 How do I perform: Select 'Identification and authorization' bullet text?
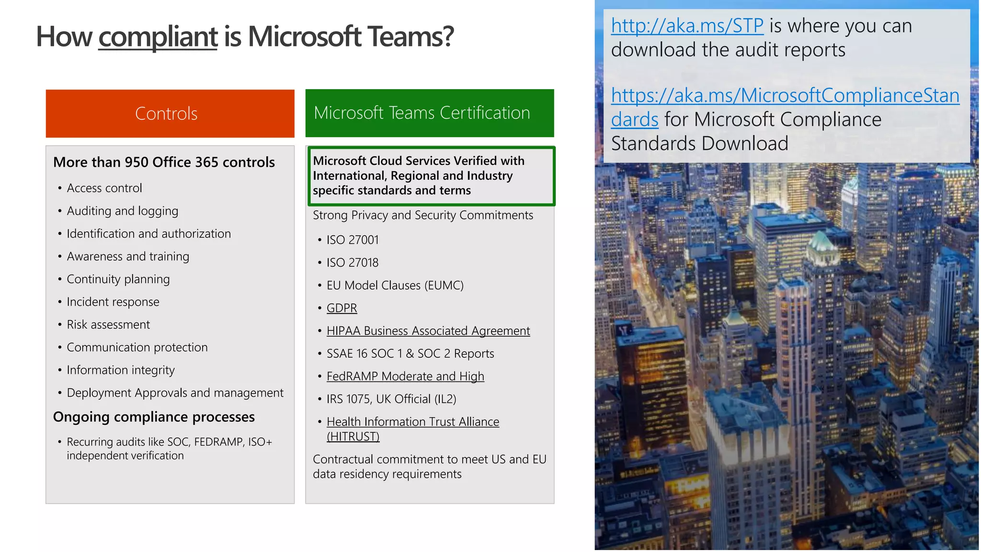(x=148, y=233)
